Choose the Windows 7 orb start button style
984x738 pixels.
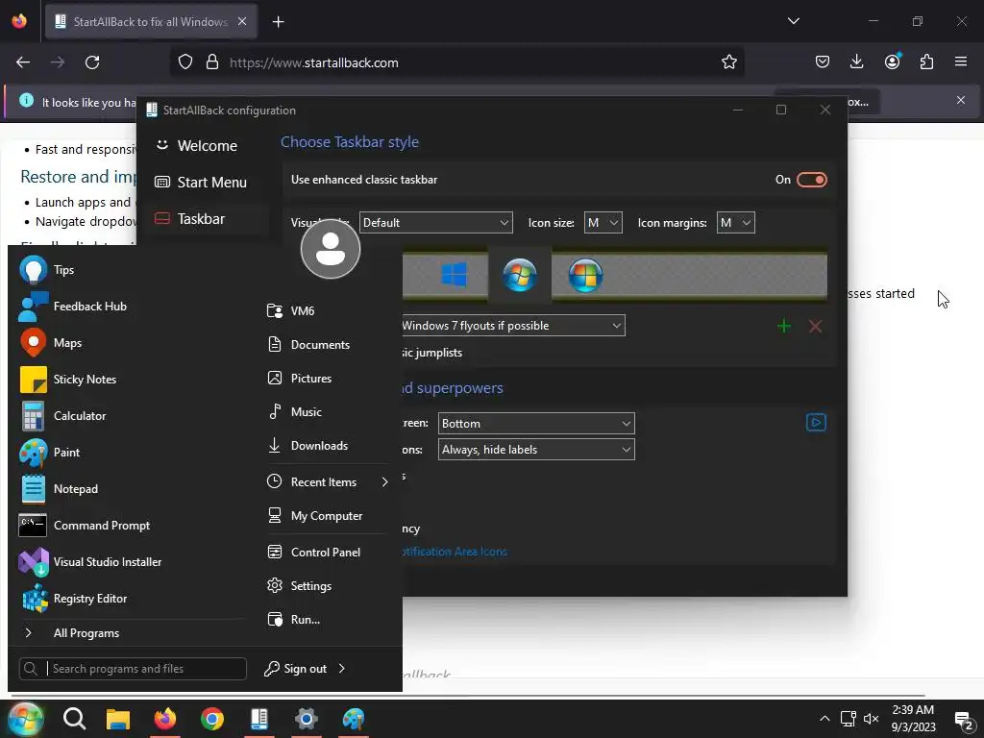click(x=520, y=275)
